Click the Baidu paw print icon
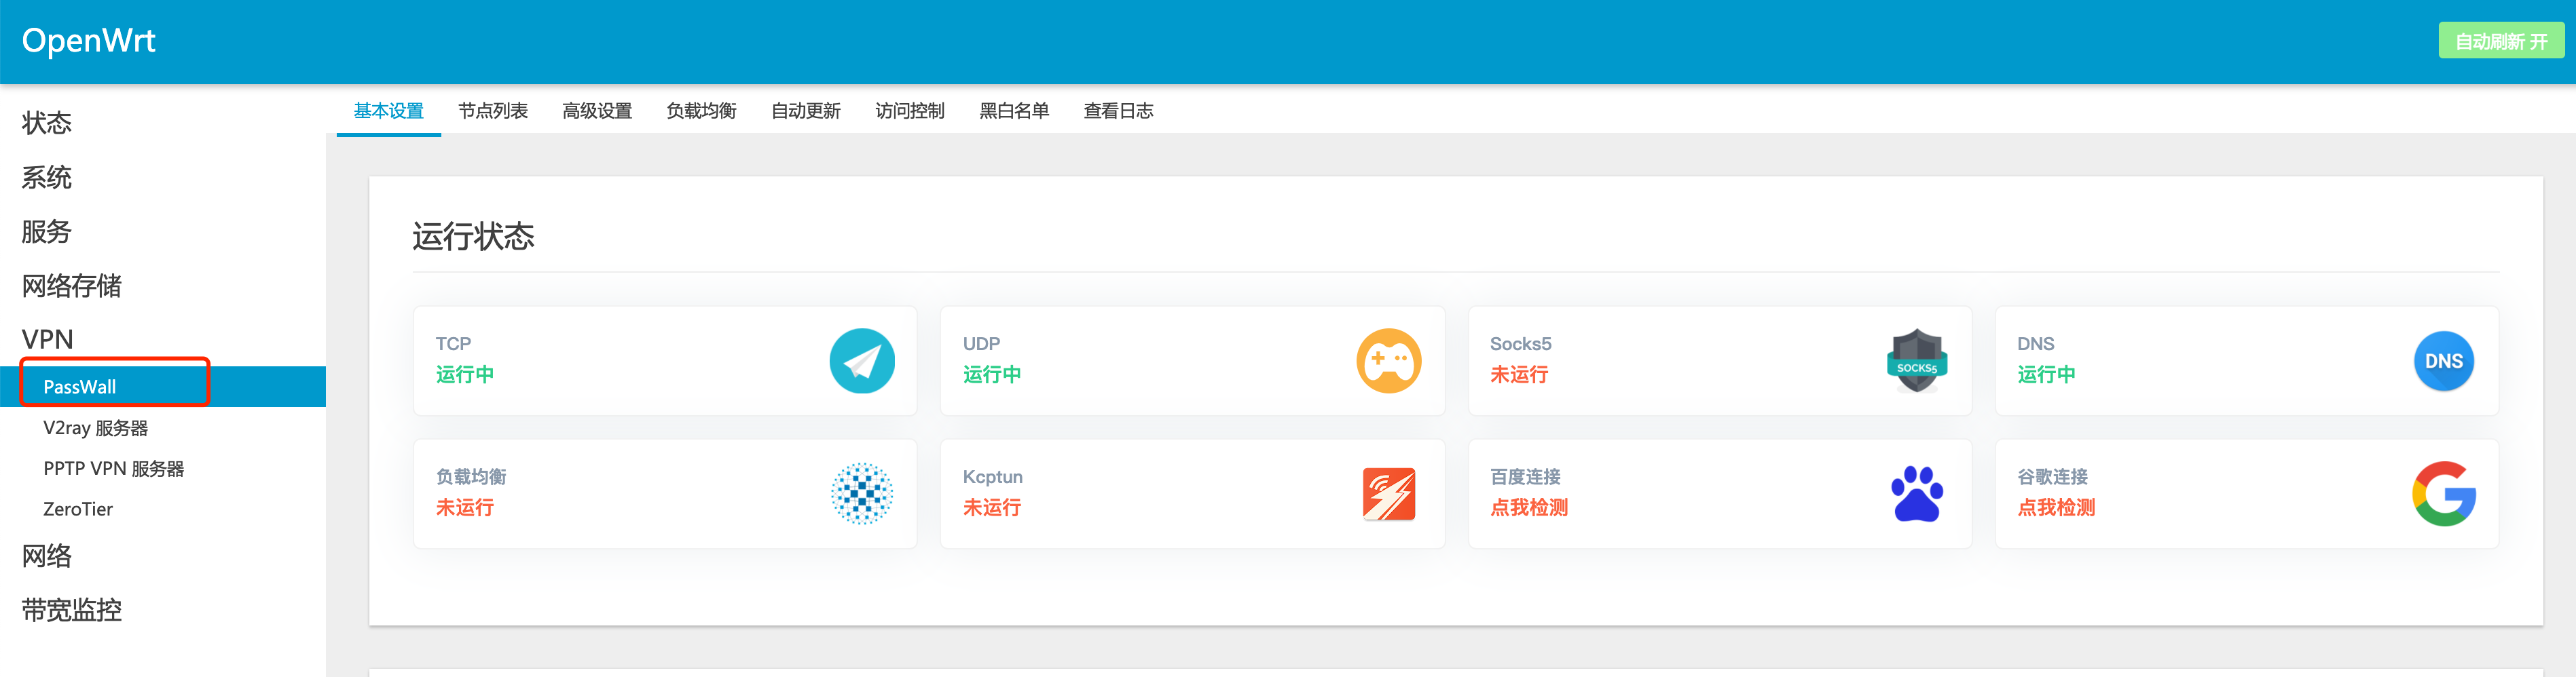This screenshot has height=677, width=2576. coord(1915,493)
